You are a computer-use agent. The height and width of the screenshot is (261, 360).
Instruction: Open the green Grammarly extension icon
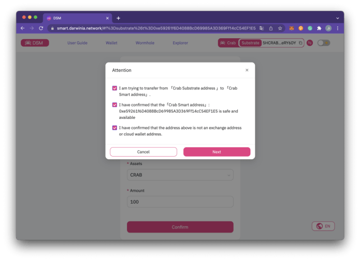point(310,28)
